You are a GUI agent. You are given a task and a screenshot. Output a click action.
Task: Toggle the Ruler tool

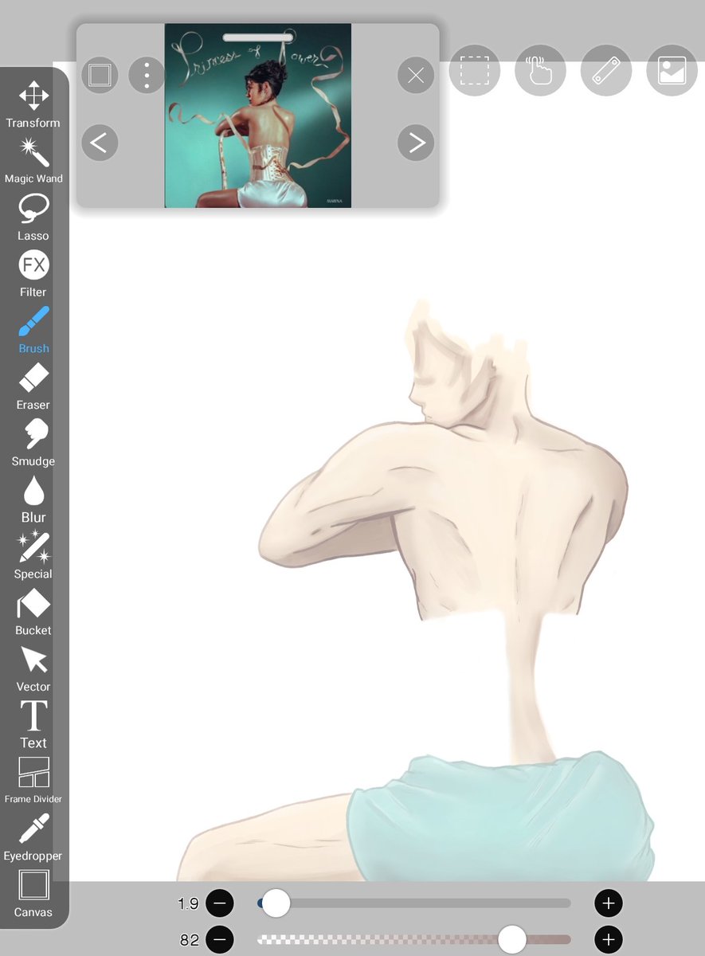tap(606, 71)
